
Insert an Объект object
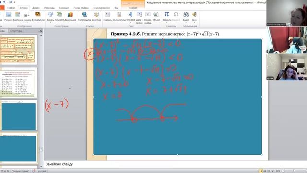click(x=156, y=16)
